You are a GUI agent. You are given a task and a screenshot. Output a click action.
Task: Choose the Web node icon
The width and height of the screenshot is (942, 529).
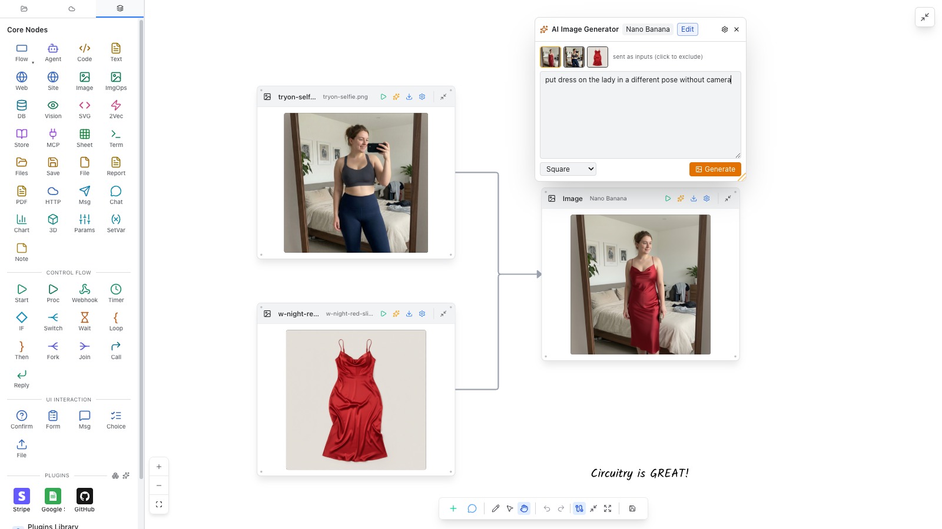22,81
